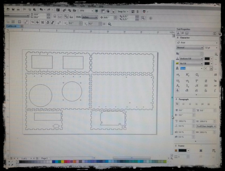Click the 'ct' discretionary ligature icon
Screen dimensions: 225x171
click(x=187, y=90)
